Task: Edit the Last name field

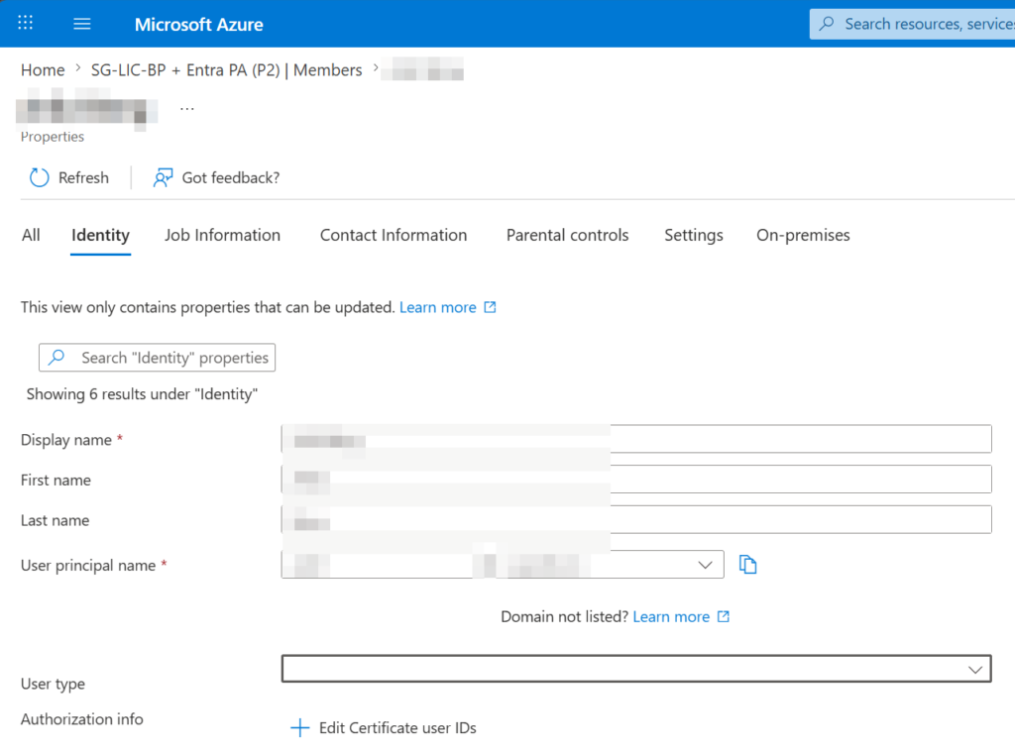Action: (636, 519)
